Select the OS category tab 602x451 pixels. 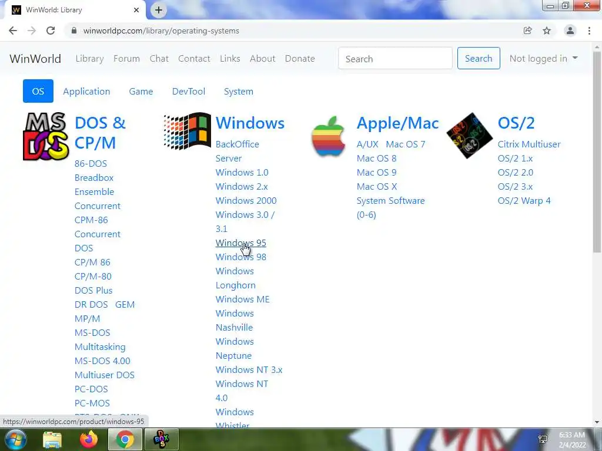click(38, 91)
